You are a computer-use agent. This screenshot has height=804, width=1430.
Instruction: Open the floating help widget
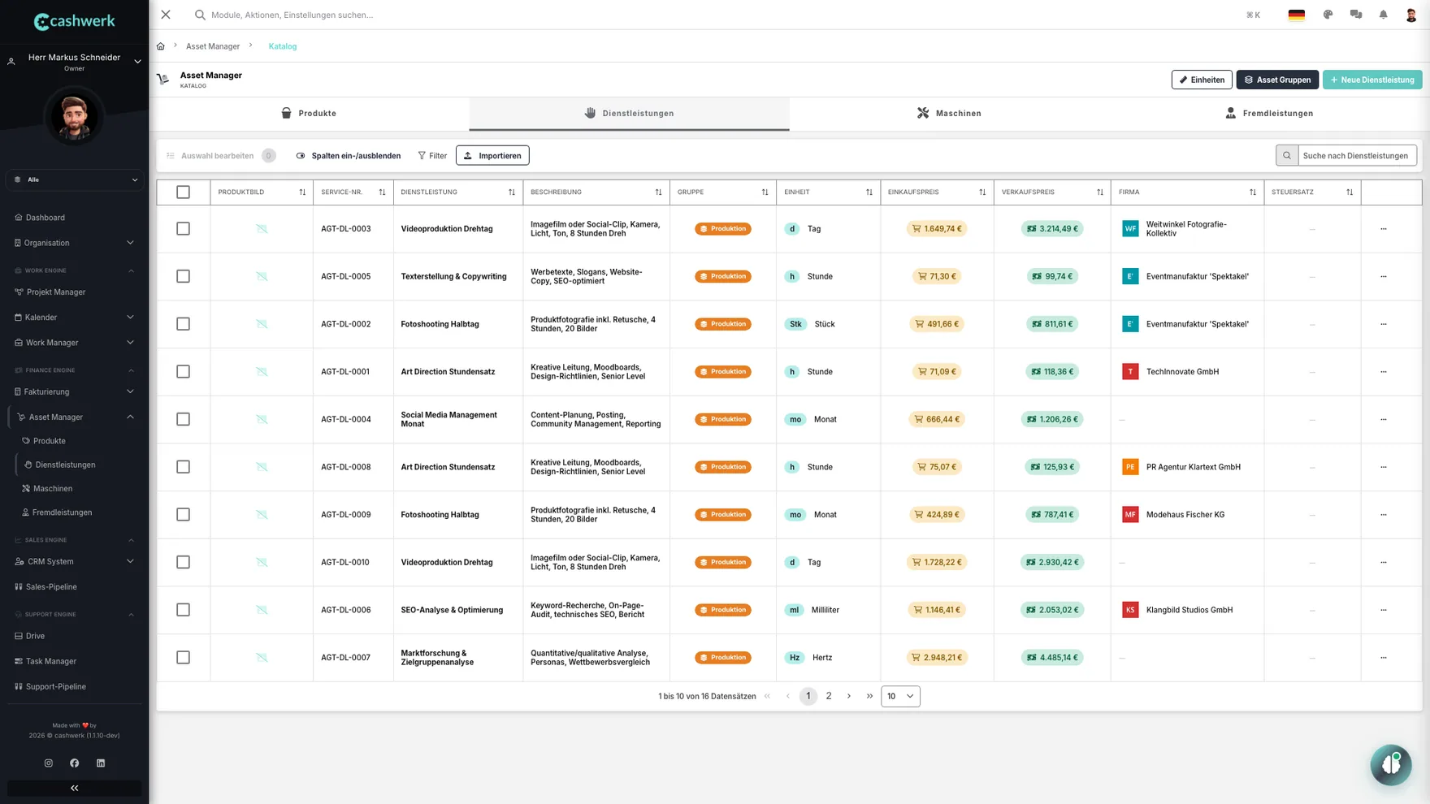pos(1391,765)
